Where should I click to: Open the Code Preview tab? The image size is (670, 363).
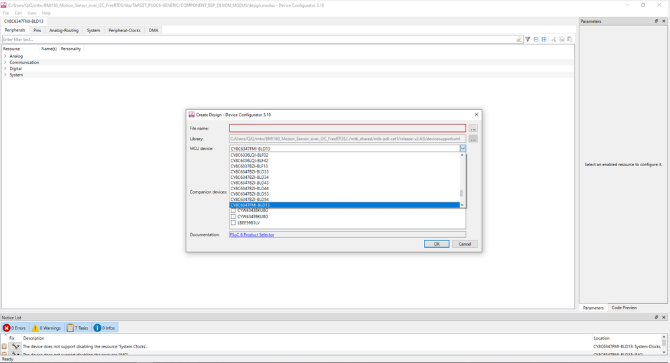[x=624, y=307]
